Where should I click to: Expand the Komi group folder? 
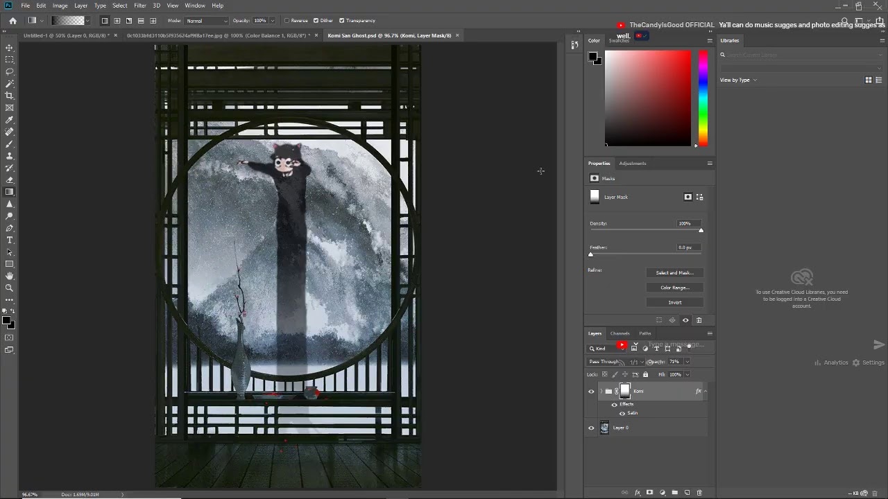coord(601,392)
